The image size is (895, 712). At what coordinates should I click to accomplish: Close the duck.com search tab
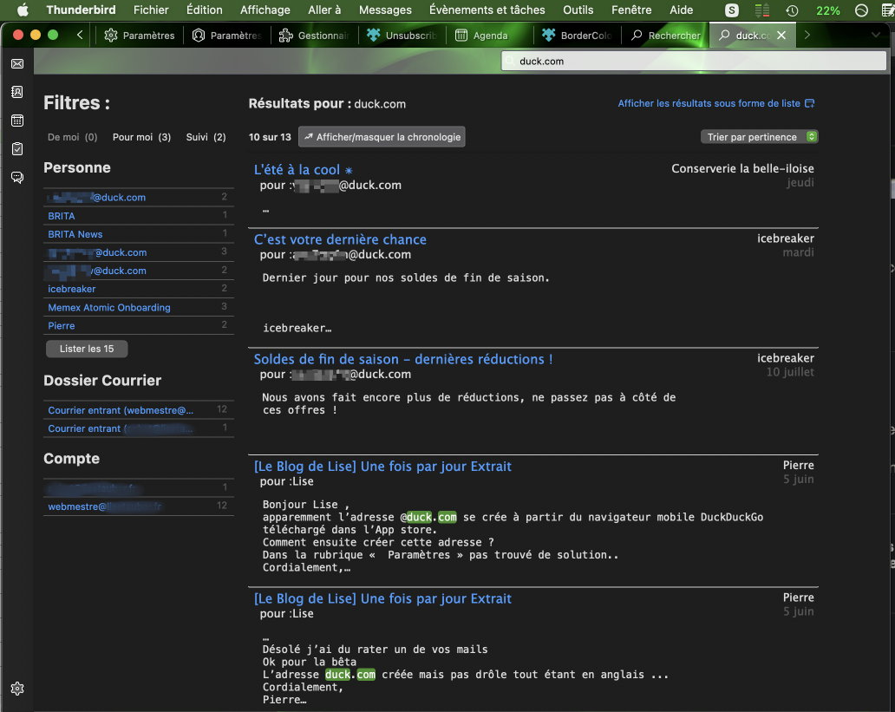click(781, 36)
